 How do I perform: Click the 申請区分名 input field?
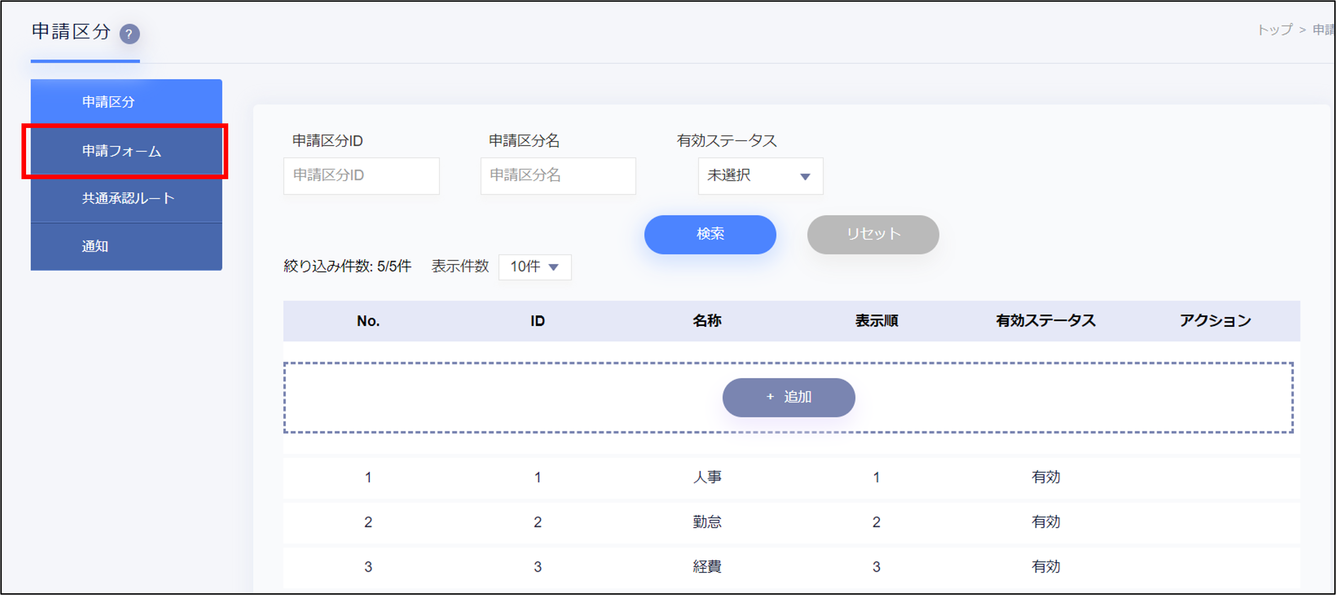(x=558, y=175)
